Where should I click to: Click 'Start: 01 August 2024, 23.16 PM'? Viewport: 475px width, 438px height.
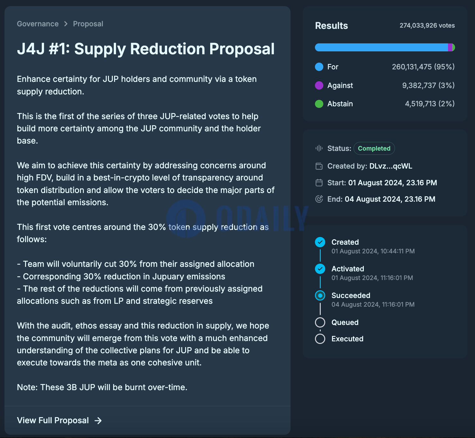click(382, 183)
